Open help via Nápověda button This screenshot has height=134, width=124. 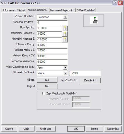coord(113,129)
